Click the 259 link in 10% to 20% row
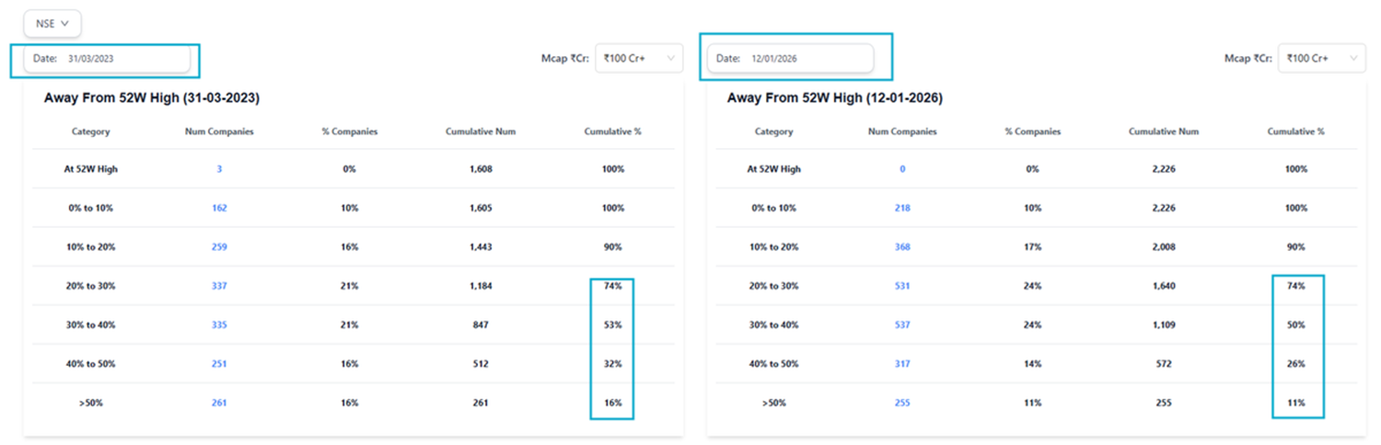Screen dimensions: 1381x445 click(219, 247)
